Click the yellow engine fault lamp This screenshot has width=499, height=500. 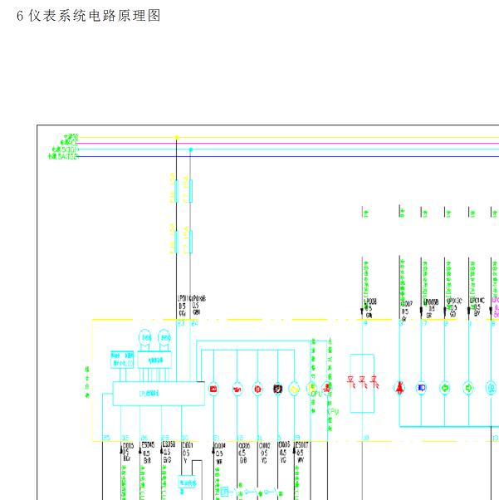(294, 390)
